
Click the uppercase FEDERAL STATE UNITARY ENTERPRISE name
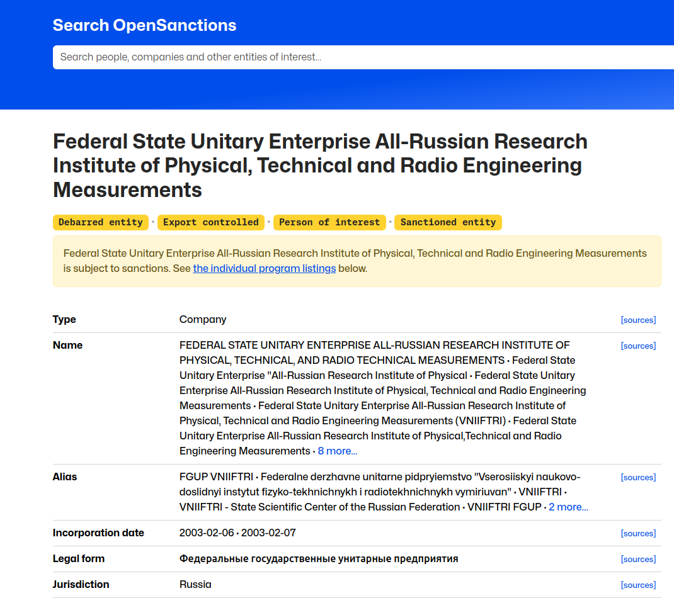374,353
